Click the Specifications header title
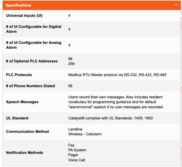This screenshot has height=167, width=182. [x=18, y=5]
